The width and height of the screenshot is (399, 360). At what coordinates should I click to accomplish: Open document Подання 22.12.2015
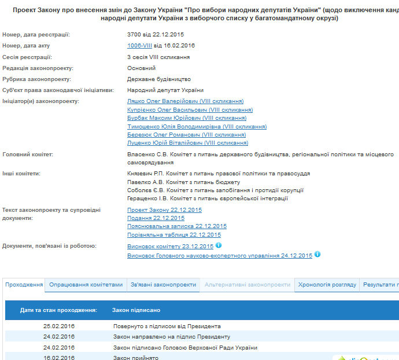pos(156,218)
